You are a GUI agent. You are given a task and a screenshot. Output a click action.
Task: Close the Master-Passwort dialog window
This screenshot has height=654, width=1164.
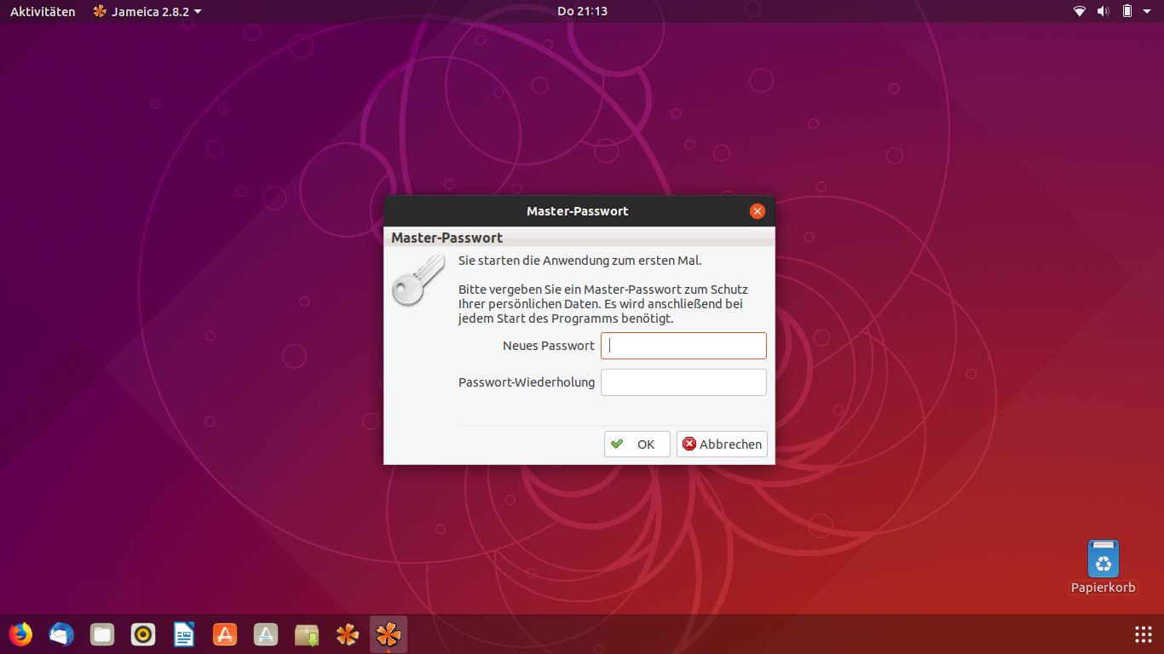coord(757,211)
